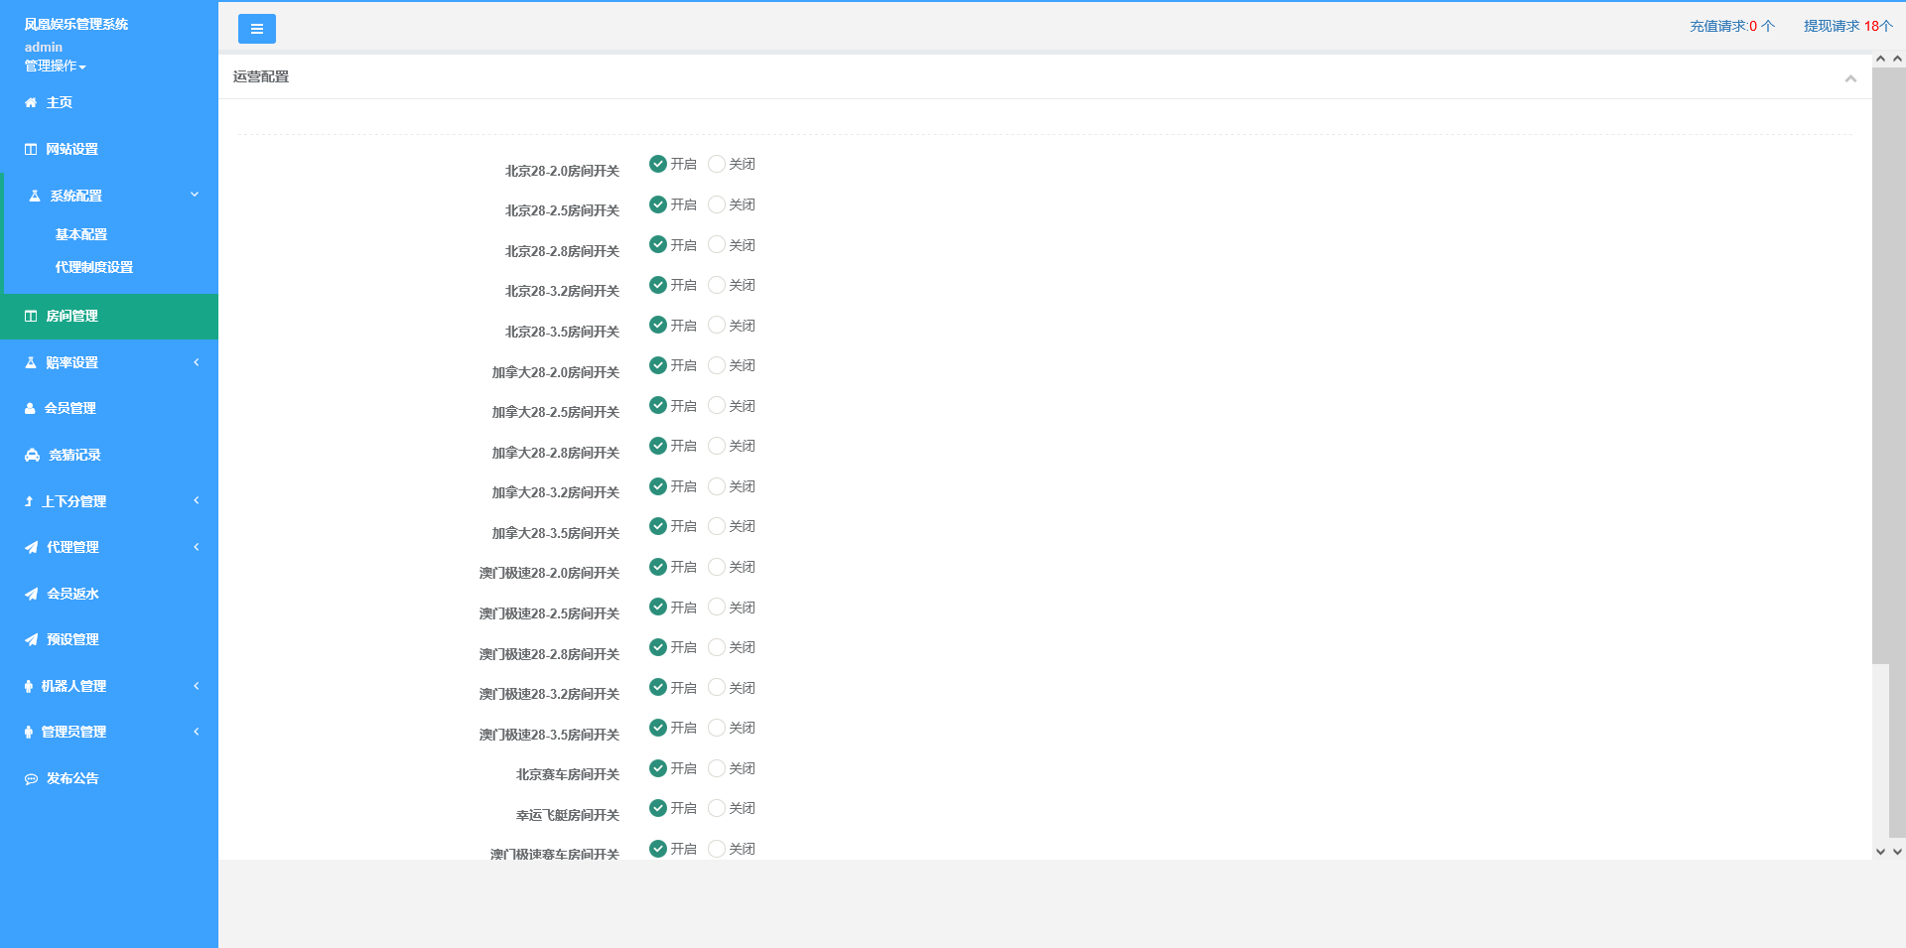Viewport: 1906px width, 948px height.
Task: Expand the 赔率设置 submenu chevron
Action: pyautogui.click(x=197, y=362)
